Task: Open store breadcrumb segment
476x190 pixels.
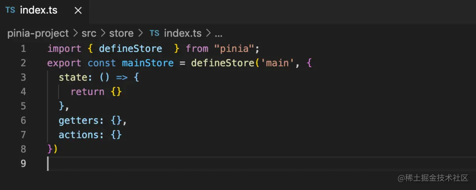Action: point(122,33)
